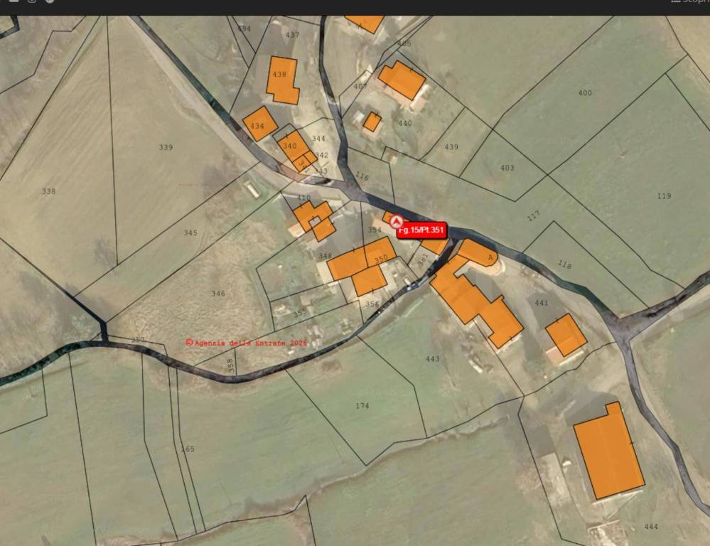
Task: Click parcel number 338 on map
Action: (x=48, y=191)
